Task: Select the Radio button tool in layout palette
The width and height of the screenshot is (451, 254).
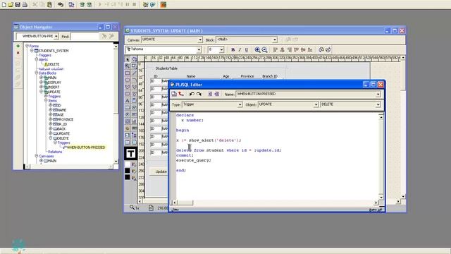Action: [128, 114]
